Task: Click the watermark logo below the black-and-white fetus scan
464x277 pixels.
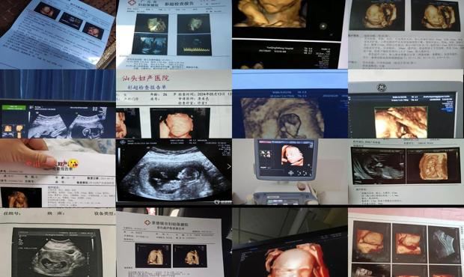Action: coord(222,202)
